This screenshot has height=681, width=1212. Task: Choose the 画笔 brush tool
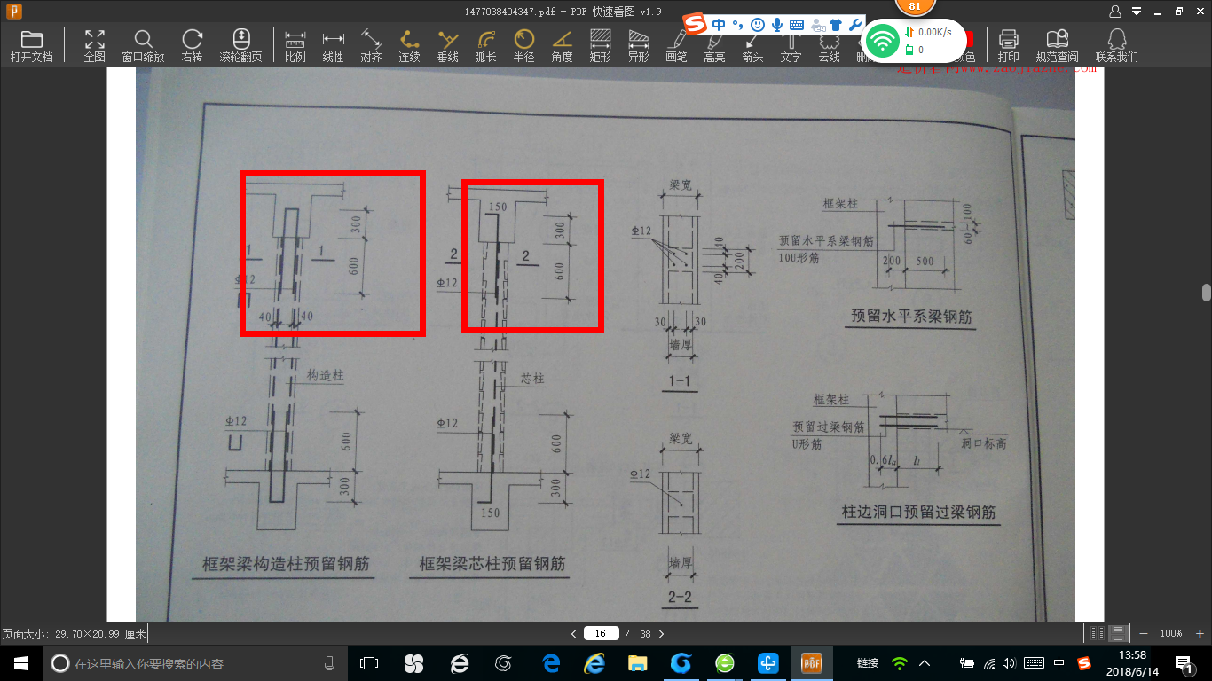click(676, 47)
